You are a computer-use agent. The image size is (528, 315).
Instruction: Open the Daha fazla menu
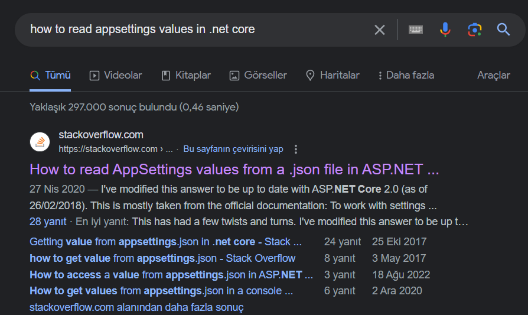click(x=406, y=75)
